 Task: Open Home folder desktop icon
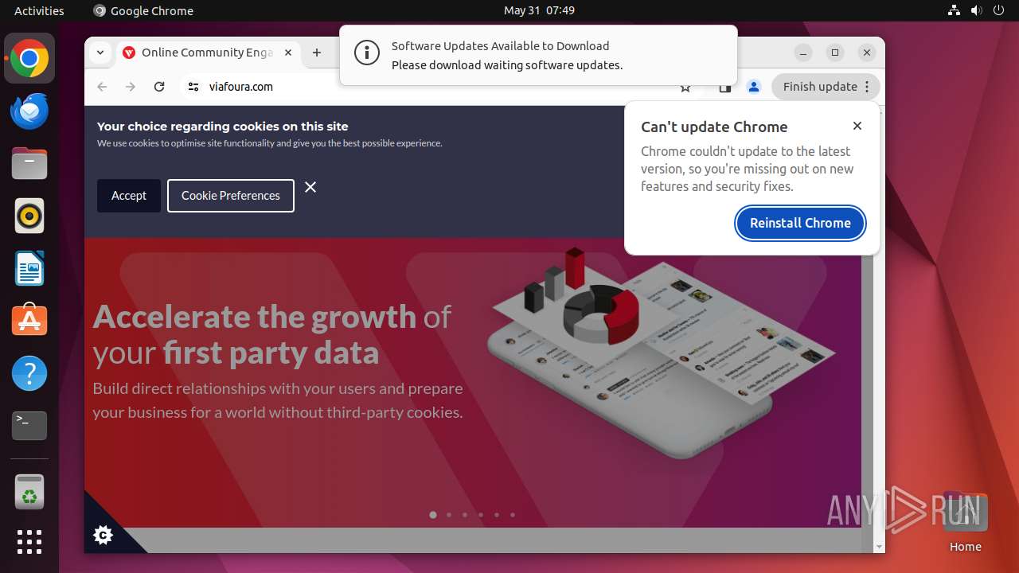(x=965, y=522)
